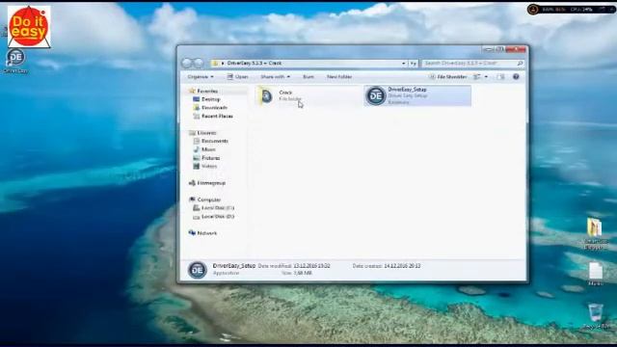
Task: Click the DE icon in the details pane
Action: point(197,270)
